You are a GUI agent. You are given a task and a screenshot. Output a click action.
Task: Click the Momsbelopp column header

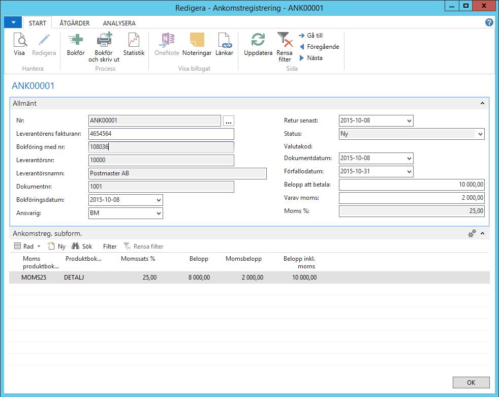pos(243,259)
